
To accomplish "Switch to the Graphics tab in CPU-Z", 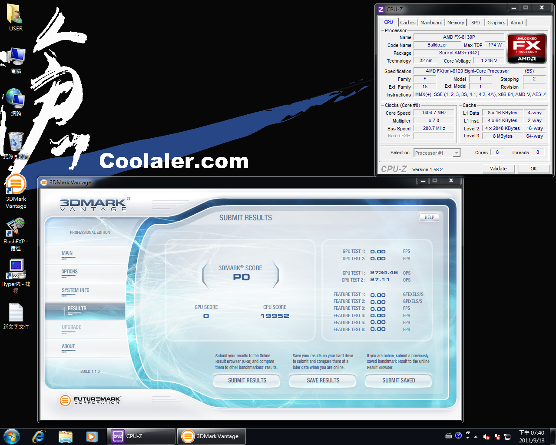I will pos(496,23).
